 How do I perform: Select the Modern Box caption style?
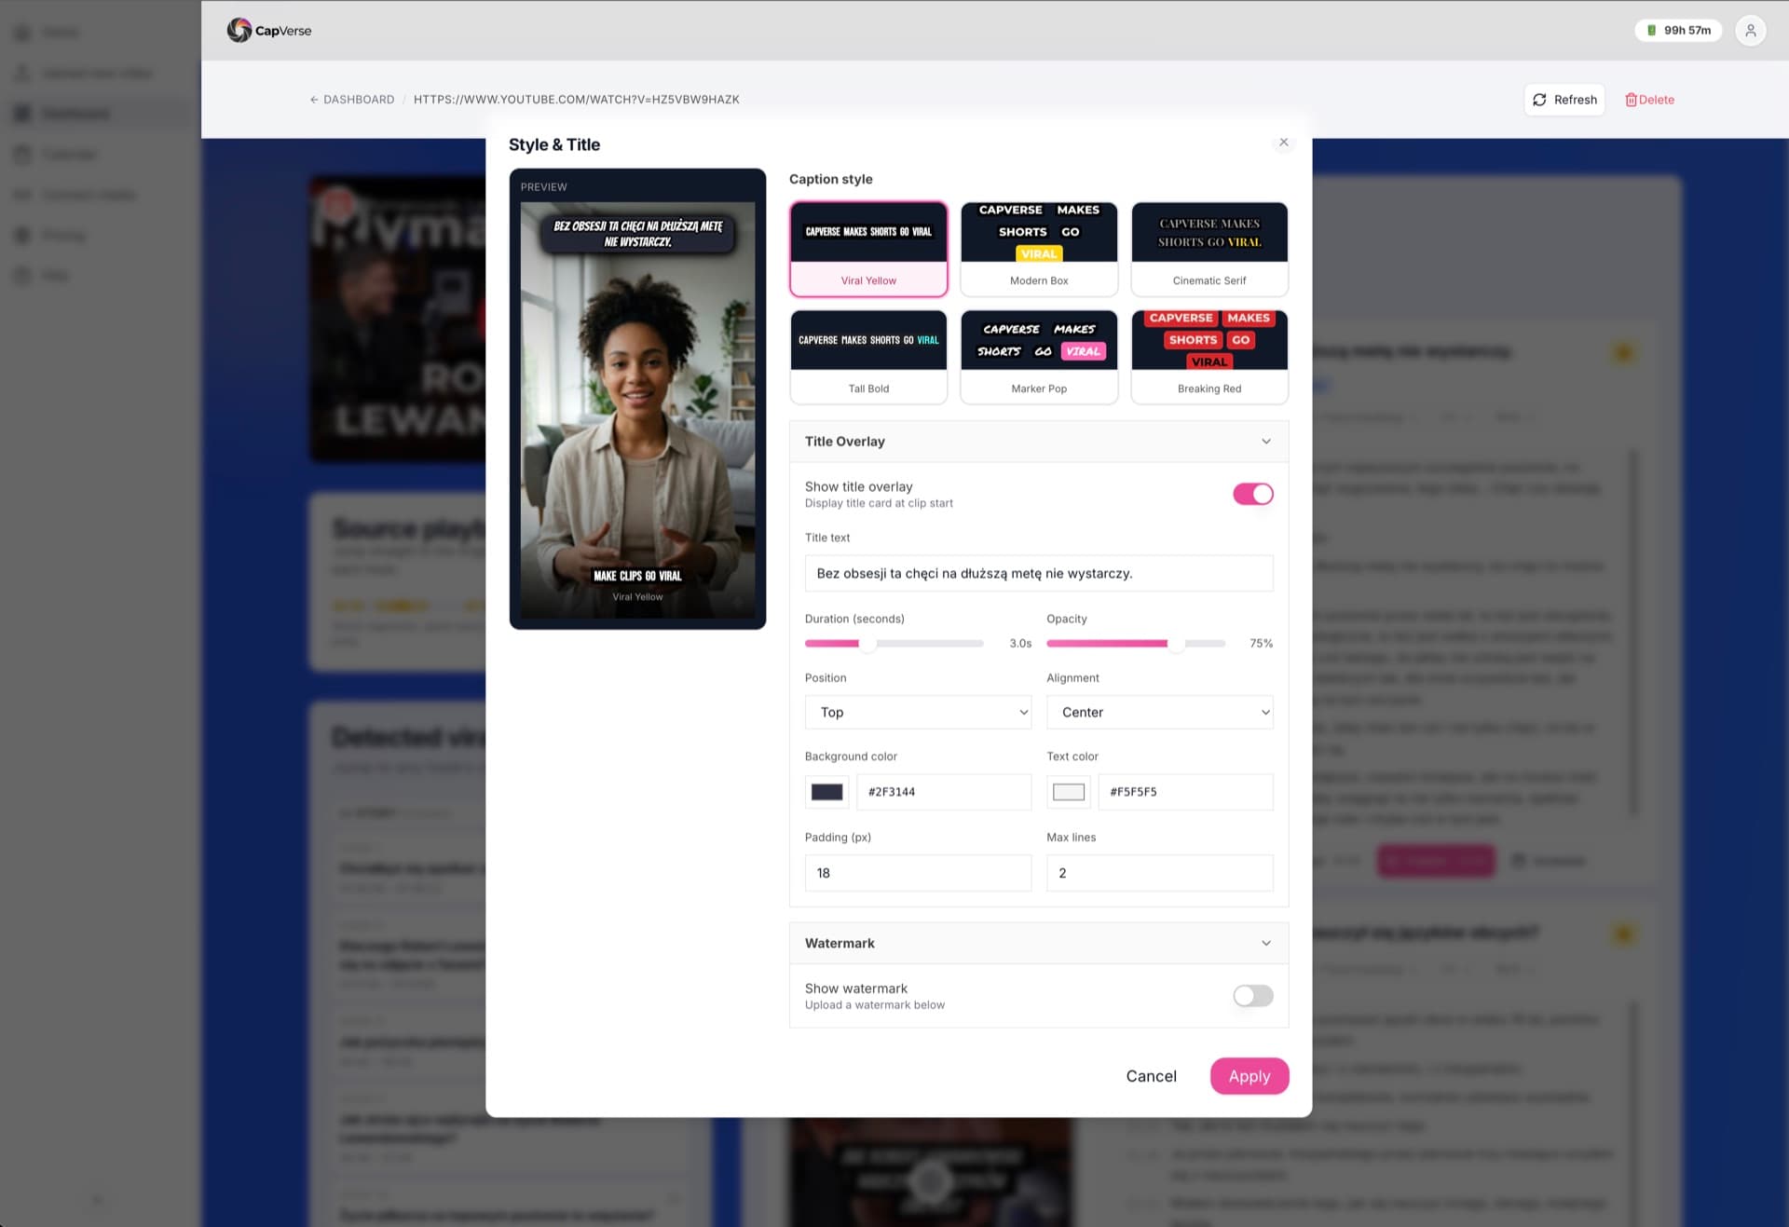click(1038, 249)
